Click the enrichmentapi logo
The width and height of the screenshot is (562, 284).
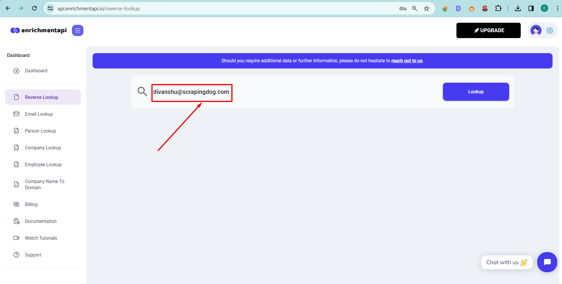[x=38, y=30]
